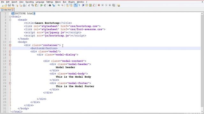This screenshot has width=204, height=114.
Task: Open the Encoding menu
Action: [x=30, y=2]
